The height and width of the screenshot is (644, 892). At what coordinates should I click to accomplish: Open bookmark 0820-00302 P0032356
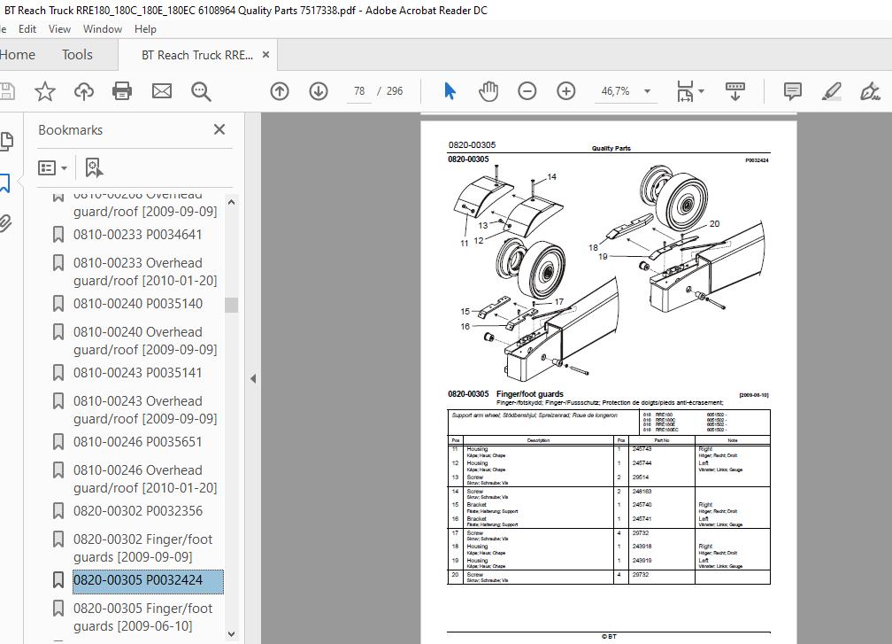138,511
